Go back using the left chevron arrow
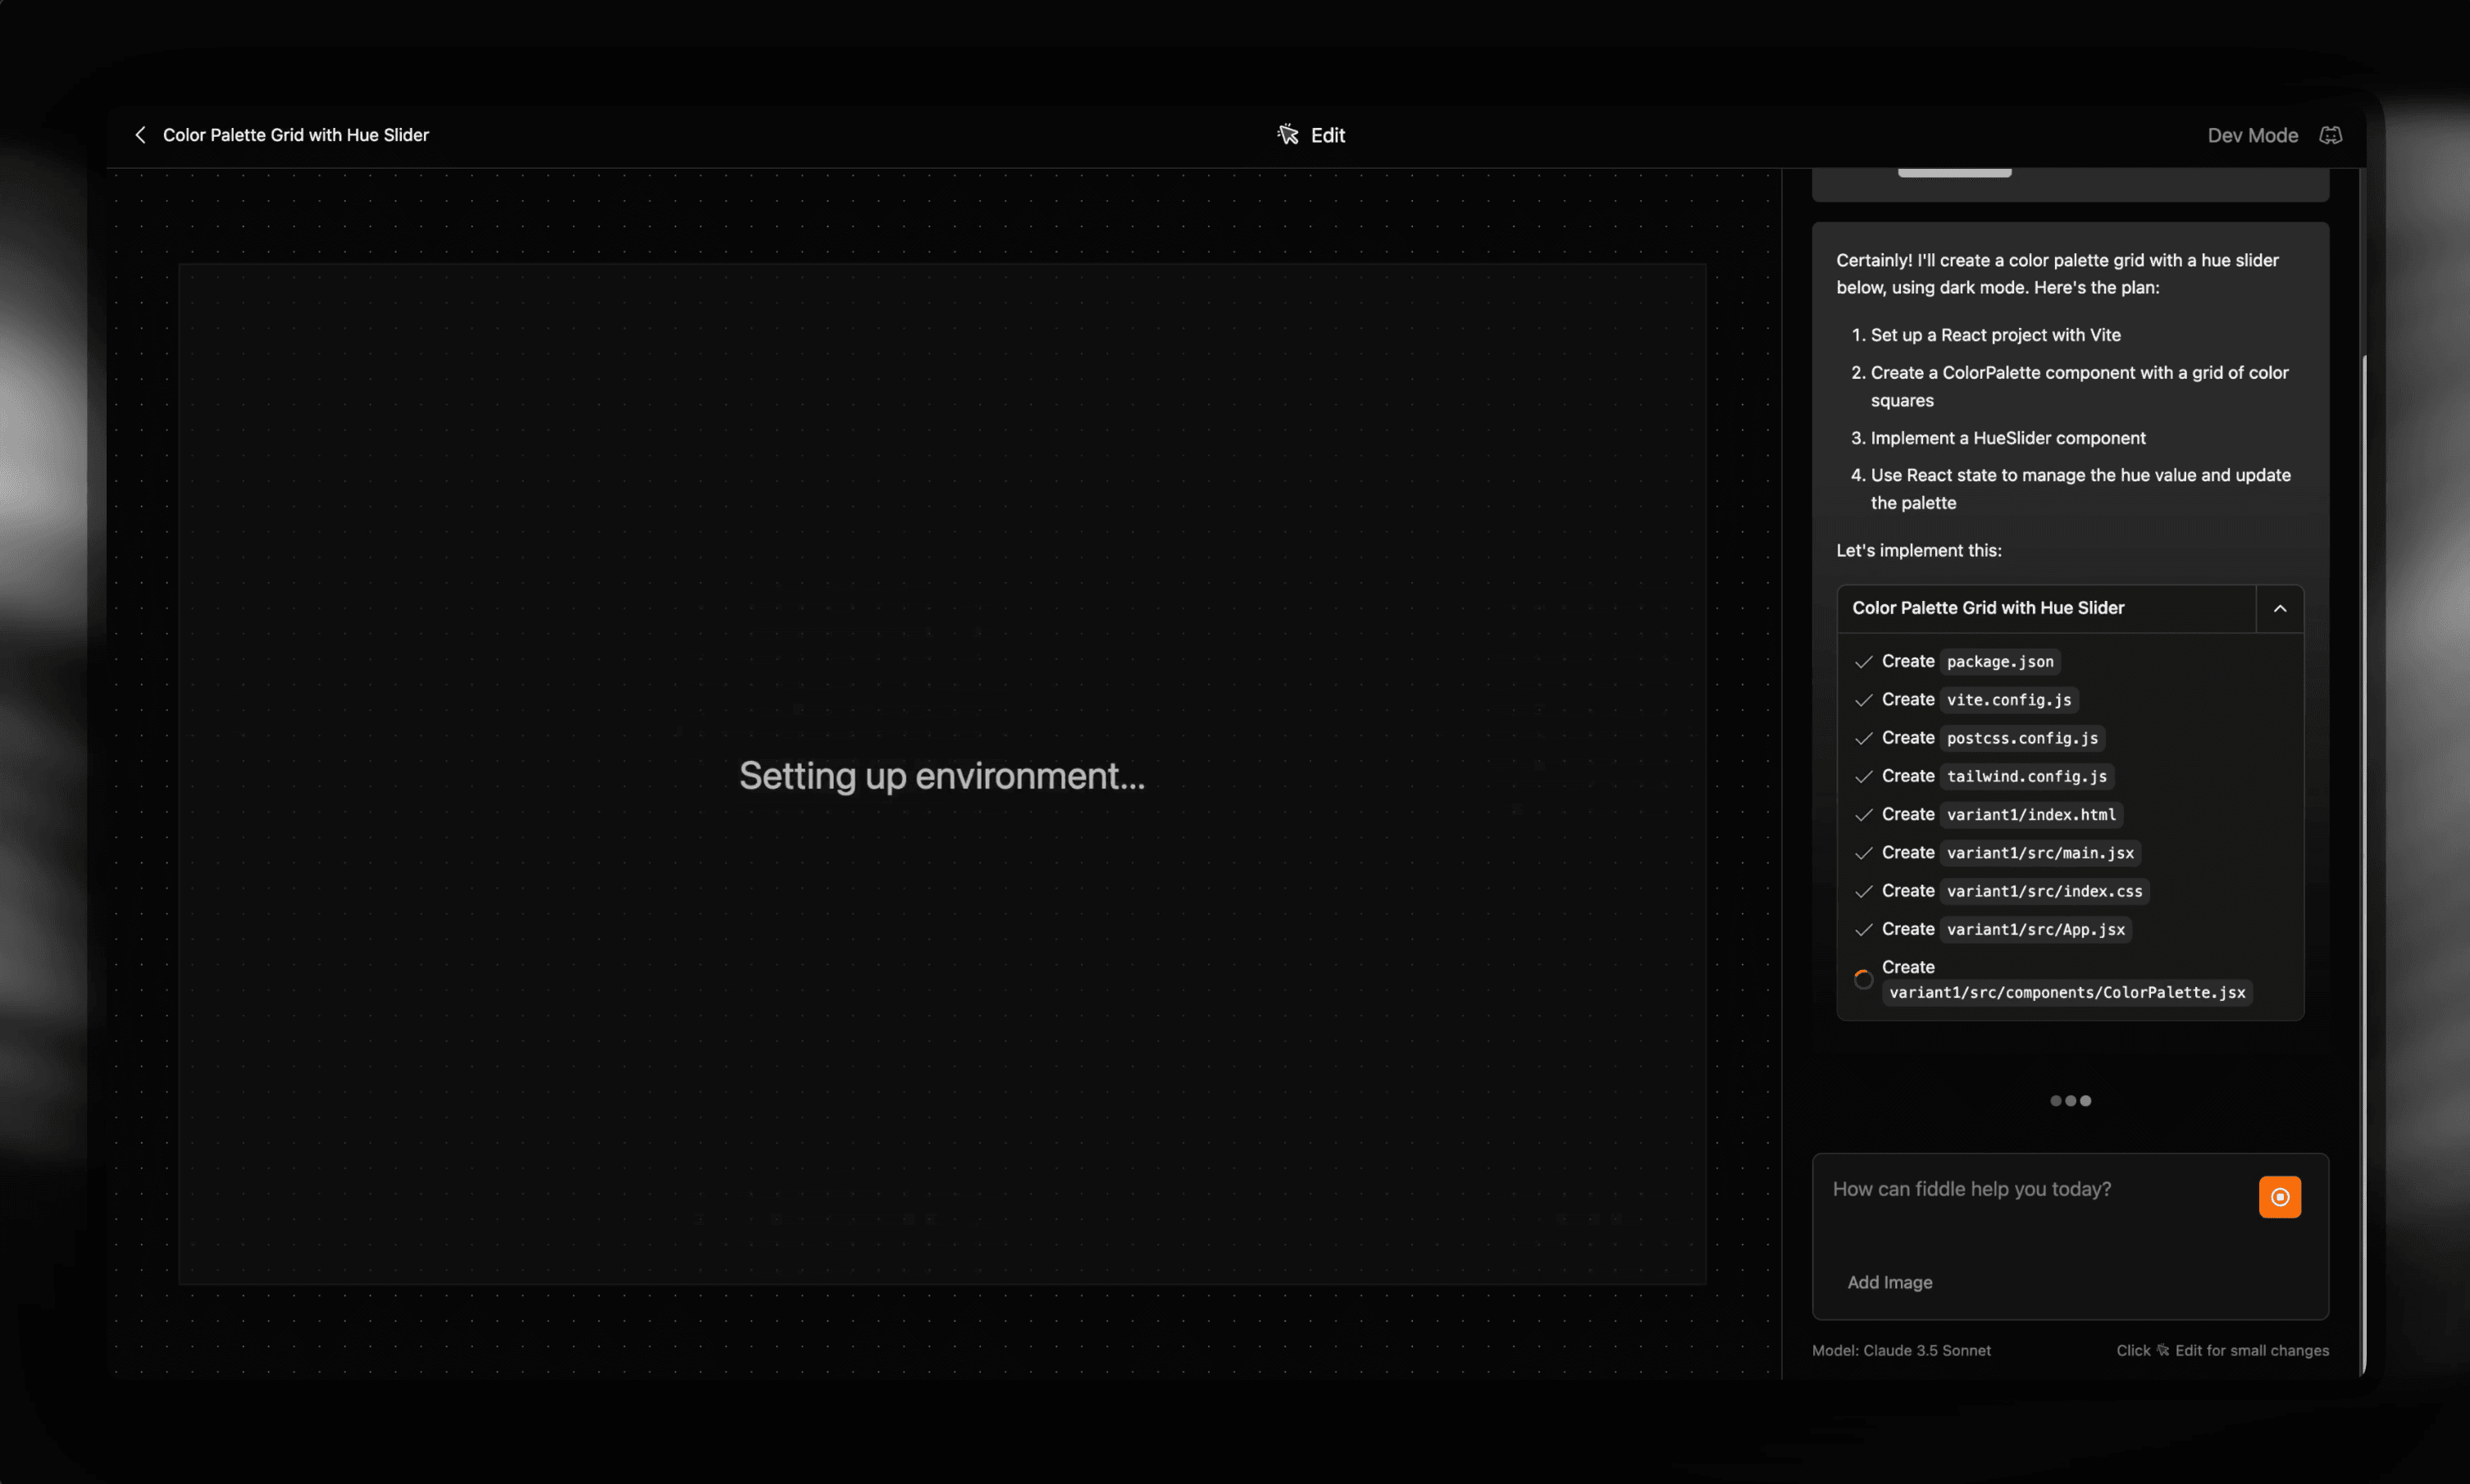Screen dimensions: 2470x1484 (x=140, y=135)
